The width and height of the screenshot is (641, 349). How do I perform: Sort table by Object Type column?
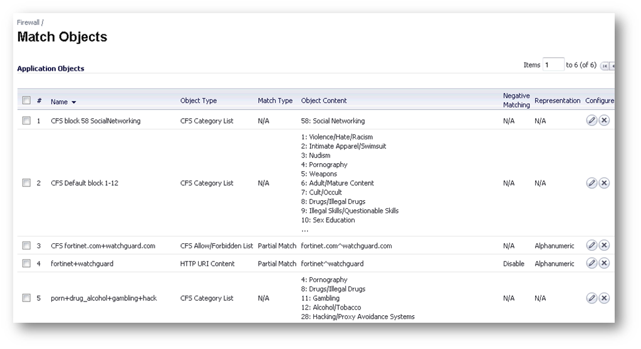198,101
